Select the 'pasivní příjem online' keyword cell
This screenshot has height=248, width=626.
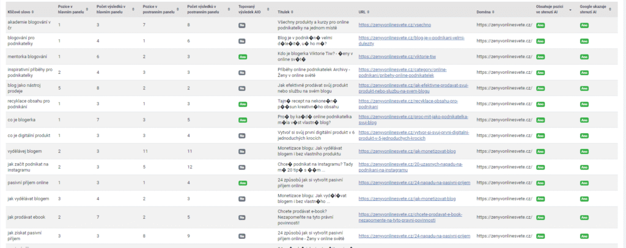pyautogui.click(x=28, y=182)
